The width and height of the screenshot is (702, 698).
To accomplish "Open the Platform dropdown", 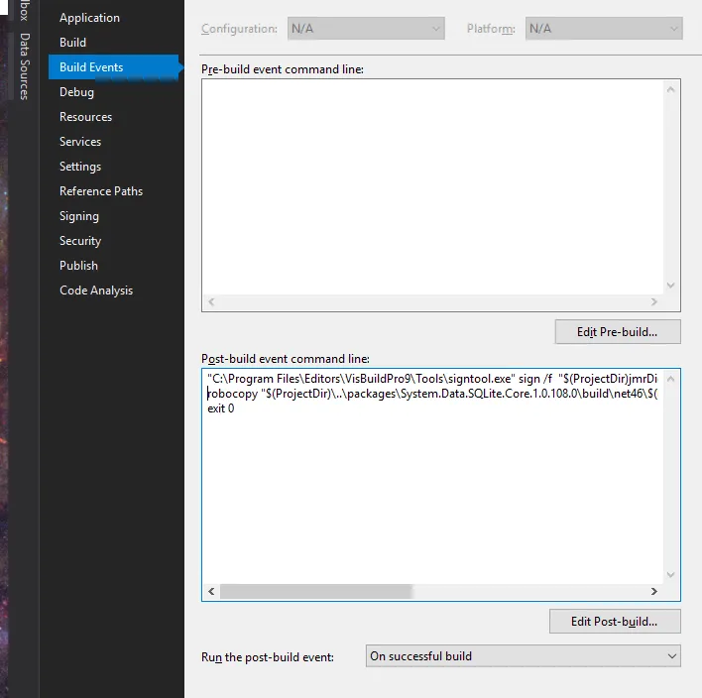I will [604, 29].
